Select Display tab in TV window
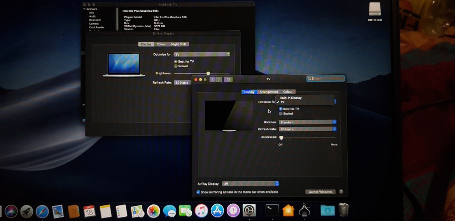Screen dimensions: 455x221 249,92
